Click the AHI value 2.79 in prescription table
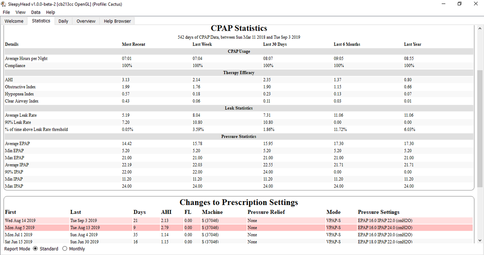The width and height of the screenshot is (484, 255). pyautogui.click(x=165, y=228)
